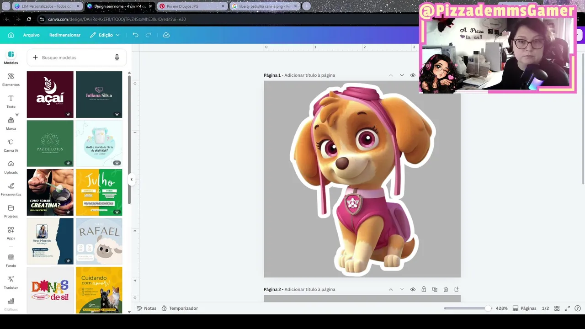The height and width of the screenshot is (329, 585).
Task: Open the 1/2 page counter
Action: [x=545, y=308]
